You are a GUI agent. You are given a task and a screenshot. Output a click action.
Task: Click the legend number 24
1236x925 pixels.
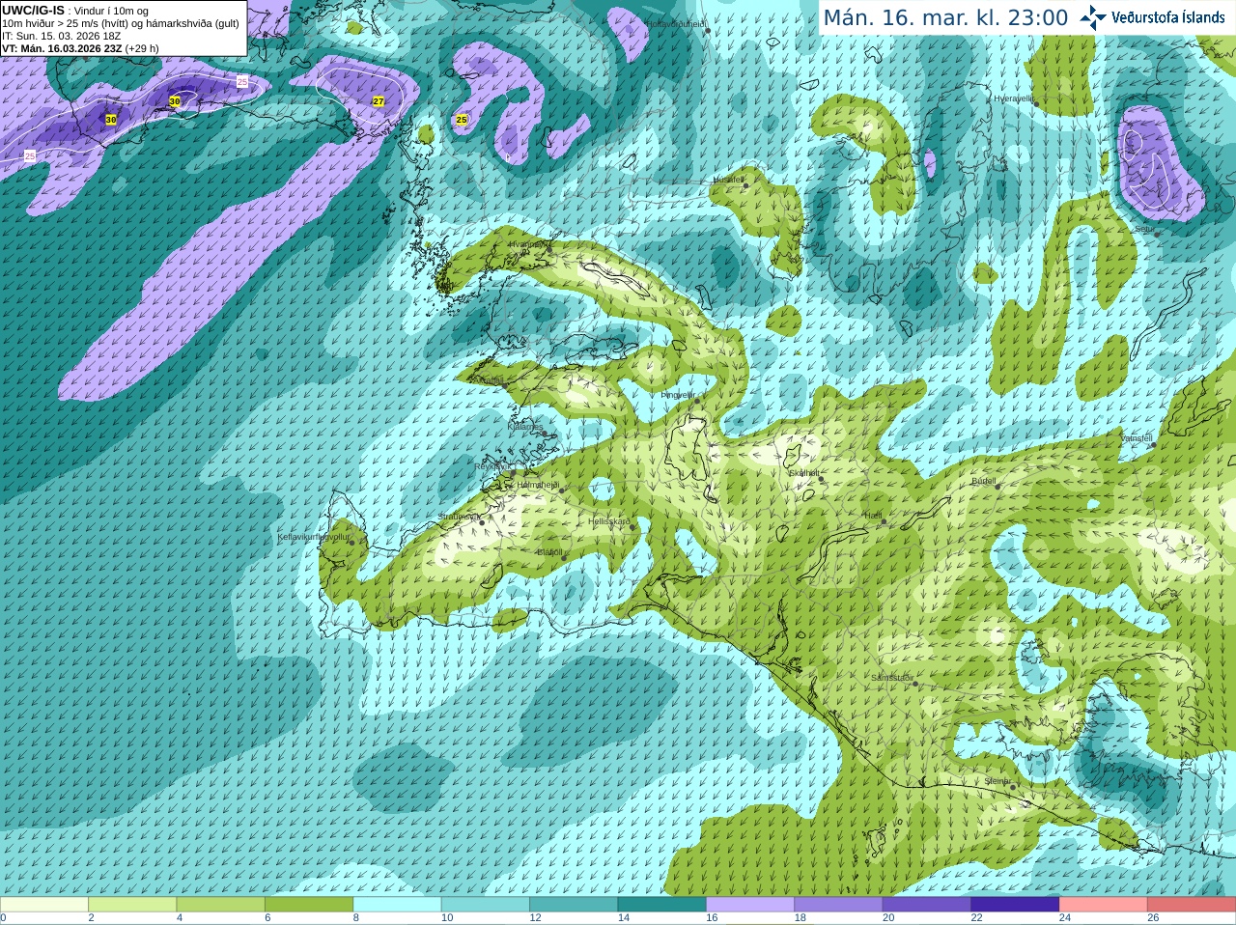click(1065, 918)
